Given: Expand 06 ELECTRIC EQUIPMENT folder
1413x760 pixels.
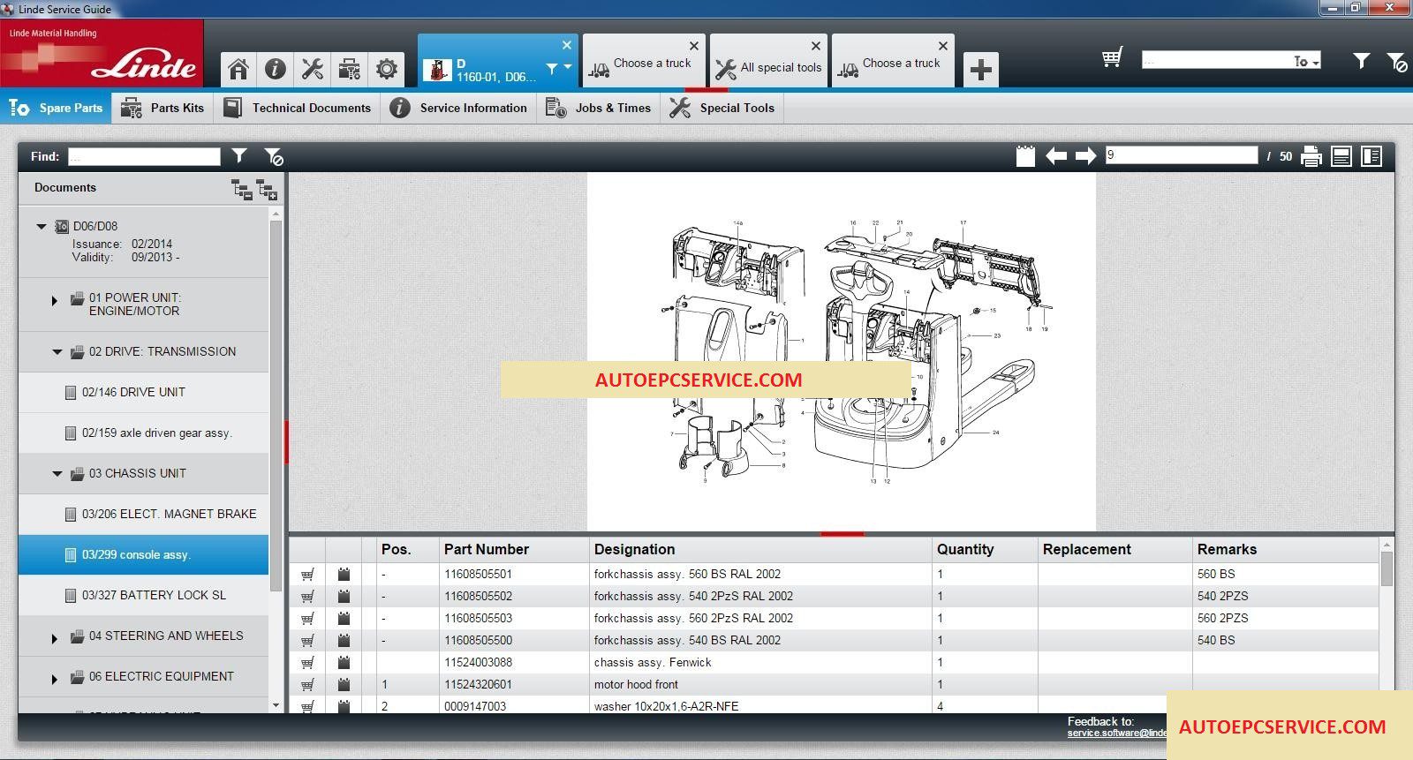Looking at the screenshot, I should 54,679.
